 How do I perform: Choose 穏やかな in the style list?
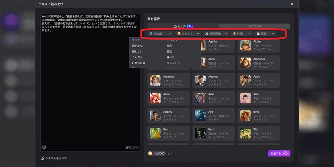click(137, 46)
